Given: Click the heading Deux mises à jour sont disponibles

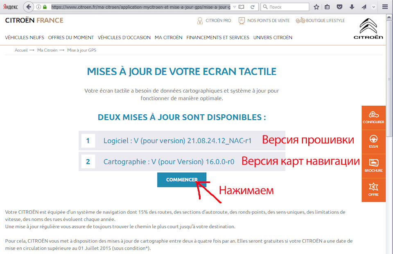Looking at the screenshot, I should pos(182,117).
